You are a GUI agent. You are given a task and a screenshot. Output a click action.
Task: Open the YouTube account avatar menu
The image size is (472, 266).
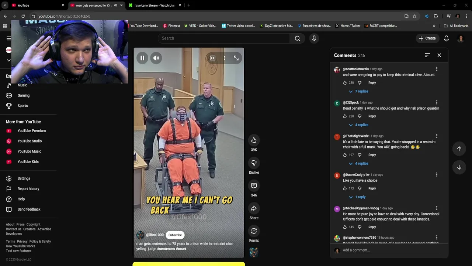tap(461, 38)
